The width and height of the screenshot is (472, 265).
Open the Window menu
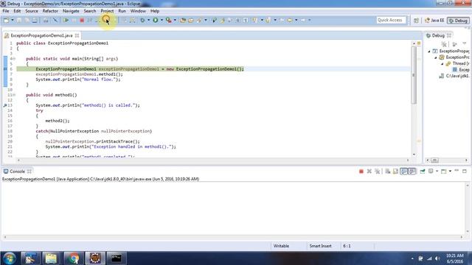click(138, 11)
